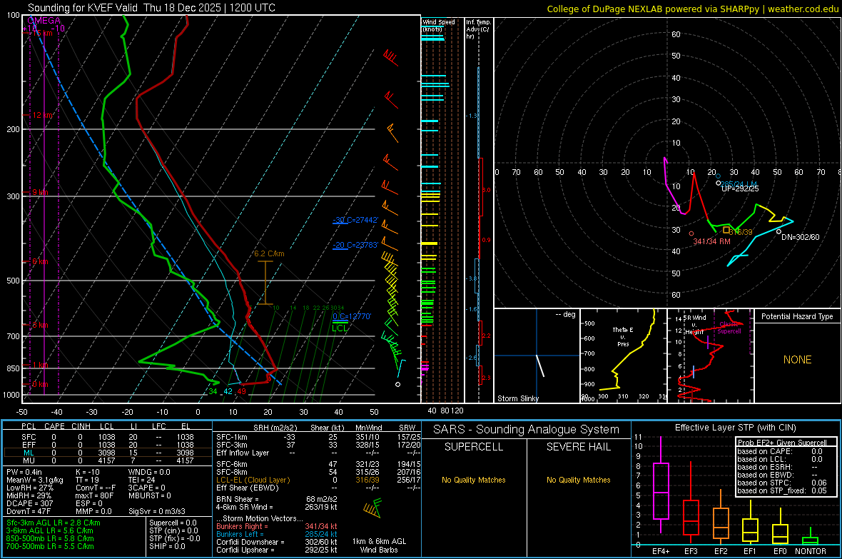Click the 'Eff Shear (EBWD)' row label

(248, 488)
